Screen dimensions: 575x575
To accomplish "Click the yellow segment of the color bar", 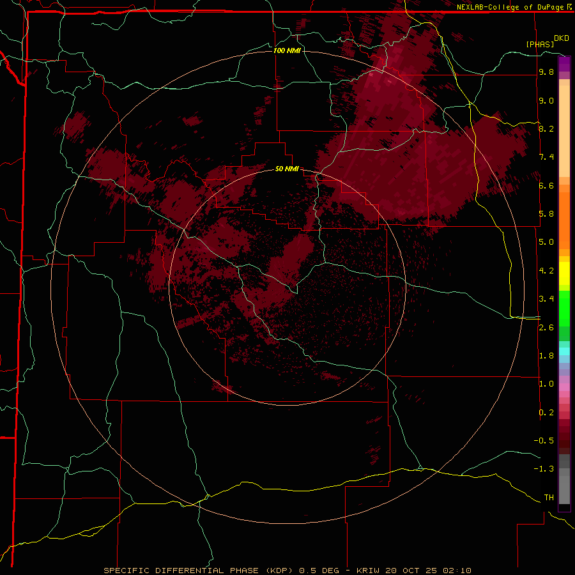I will point(564,273).
